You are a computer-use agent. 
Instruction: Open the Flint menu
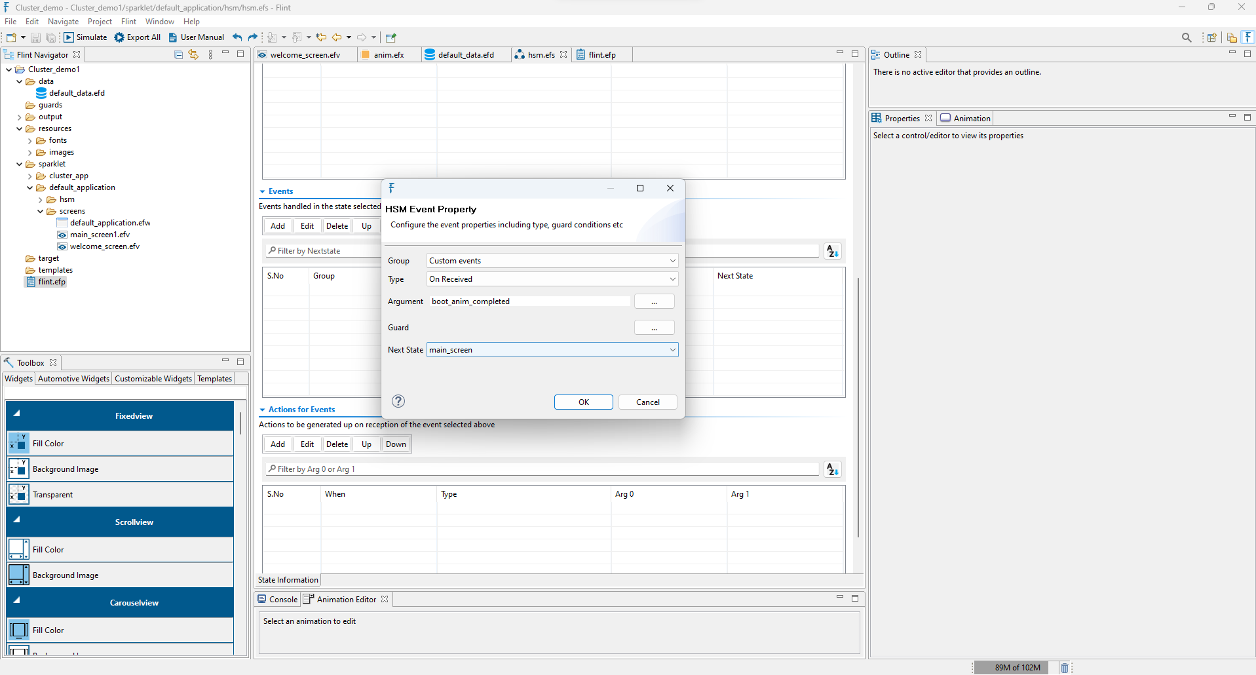[x=128, y=22]
